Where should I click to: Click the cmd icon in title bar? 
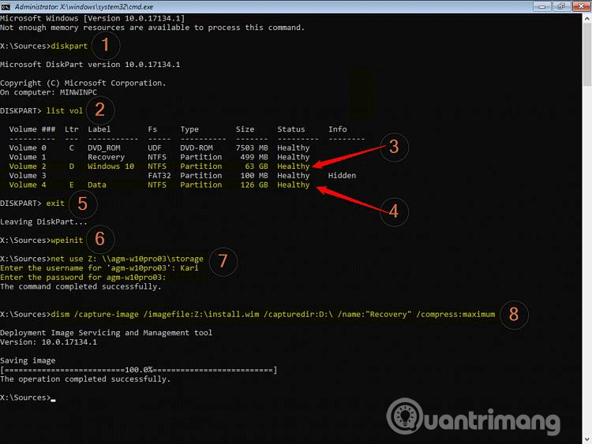[6, 6]
